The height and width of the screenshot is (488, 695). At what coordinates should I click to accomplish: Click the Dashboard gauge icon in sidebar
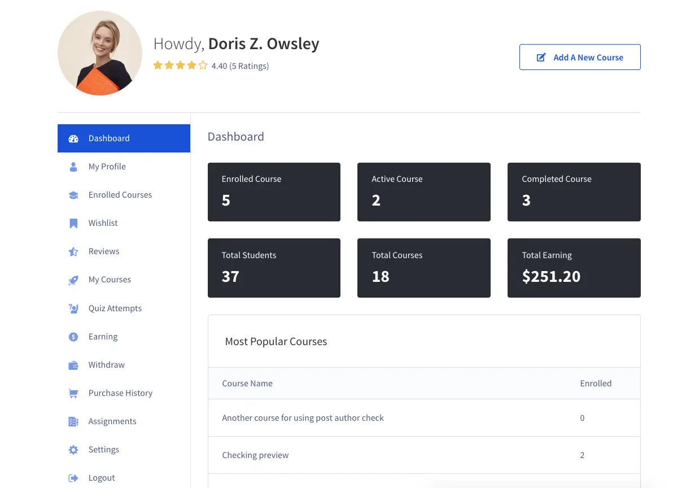point(73,138)
